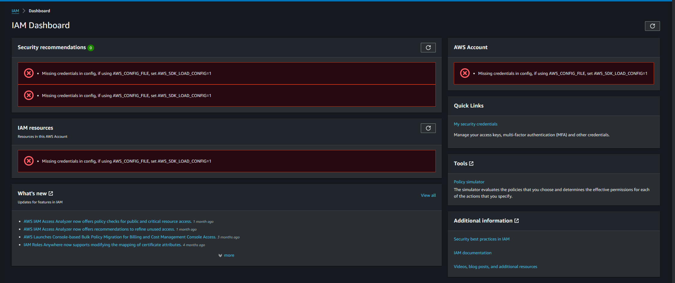The image size is (675, 283).
Task: Open Access Analyzer unused access recommendations announcement
Action: click(99, 229)
